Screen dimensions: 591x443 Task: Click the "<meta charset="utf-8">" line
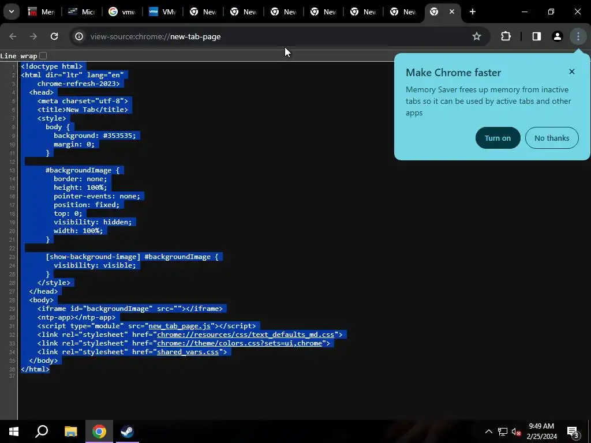click(x=83, y=101)
